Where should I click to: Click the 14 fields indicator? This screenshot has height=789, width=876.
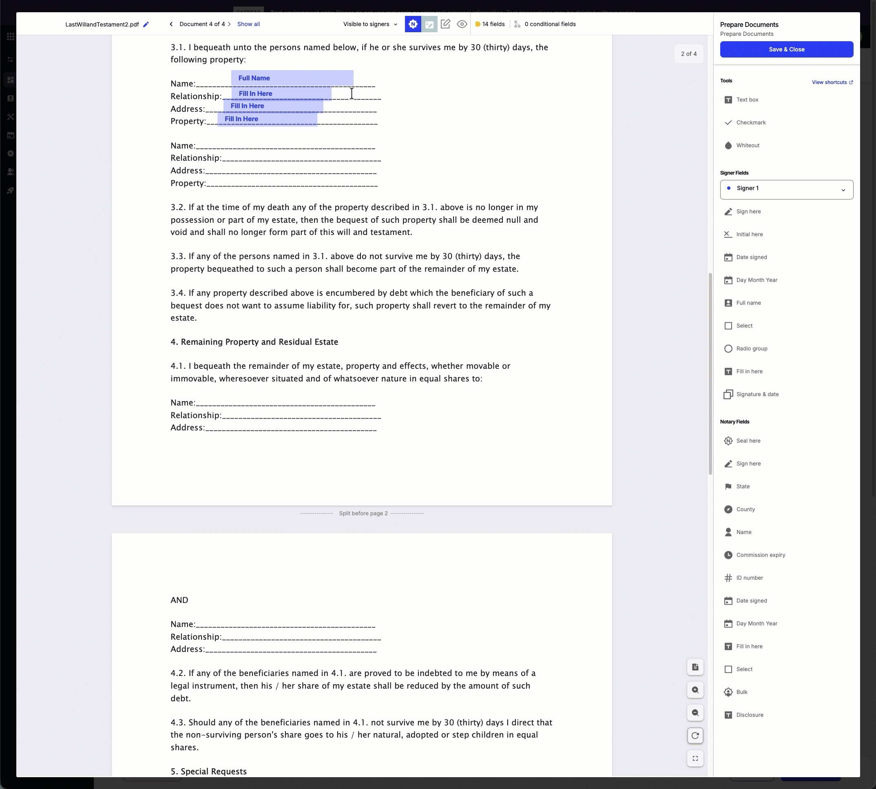[490, 24]
